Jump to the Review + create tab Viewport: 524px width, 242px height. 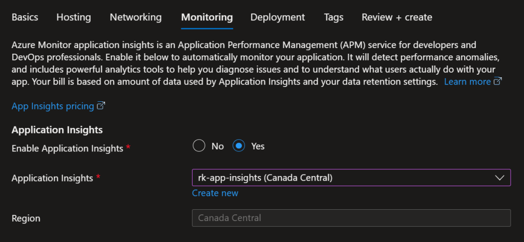[x=397, y=17]
